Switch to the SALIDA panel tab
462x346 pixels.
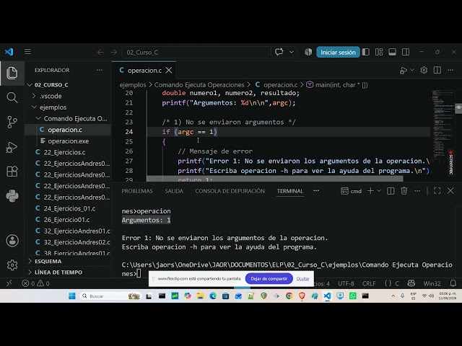coord(174,191)
